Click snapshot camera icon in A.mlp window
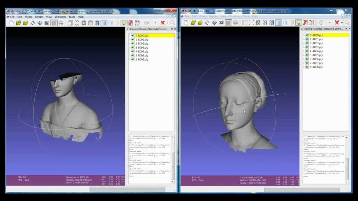 click(221, 23)
